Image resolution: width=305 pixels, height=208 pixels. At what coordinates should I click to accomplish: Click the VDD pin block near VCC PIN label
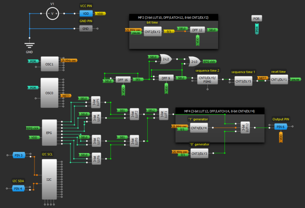(x=86, y=13)
